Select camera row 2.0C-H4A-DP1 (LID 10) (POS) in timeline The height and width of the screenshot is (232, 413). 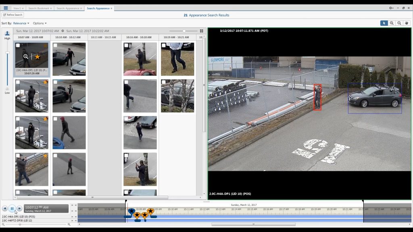coord(19,217)
